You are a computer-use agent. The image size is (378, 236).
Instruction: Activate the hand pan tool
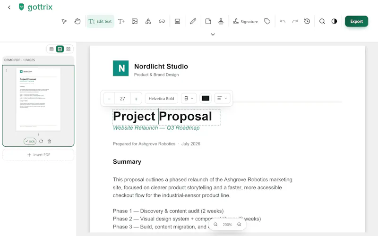[x=77, y=21]
